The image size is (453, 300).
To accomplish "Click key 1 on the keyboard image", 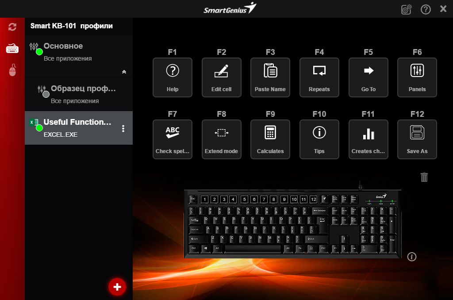I will pos(204,199).
